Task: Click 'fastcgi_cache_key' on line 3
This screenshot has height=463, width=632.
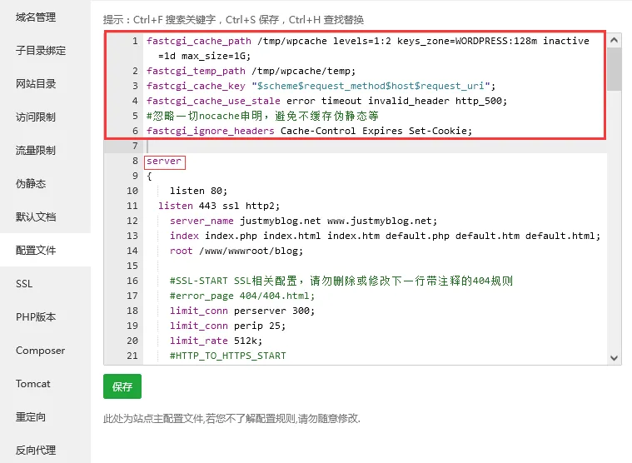Action: [x=196, y=87]
